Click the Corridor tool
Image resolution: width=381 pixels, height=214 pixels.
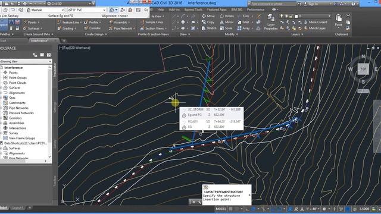tap(92, 28)
